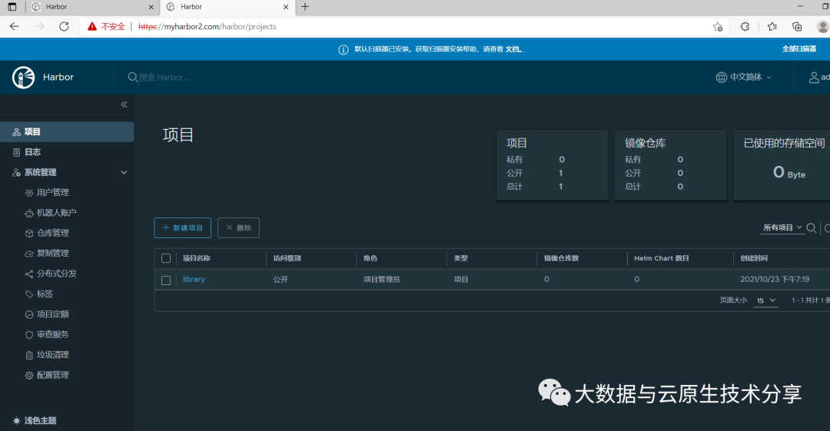The width and height of the screenshot is (830, 431).
Task: Switch to first Harbor browser tab
Action: [x=93, y=7]
